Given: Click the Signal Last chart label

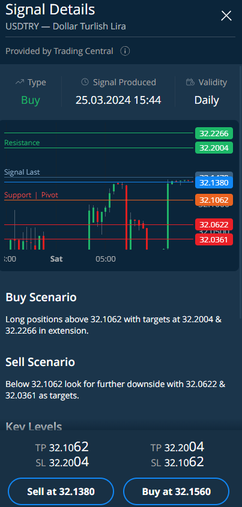Looking at the screenshot, I should pos(22,172).
